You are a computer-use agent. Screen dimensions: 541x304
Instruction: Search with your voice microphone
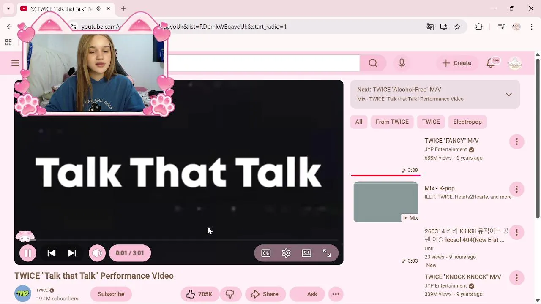click(402, 63)
